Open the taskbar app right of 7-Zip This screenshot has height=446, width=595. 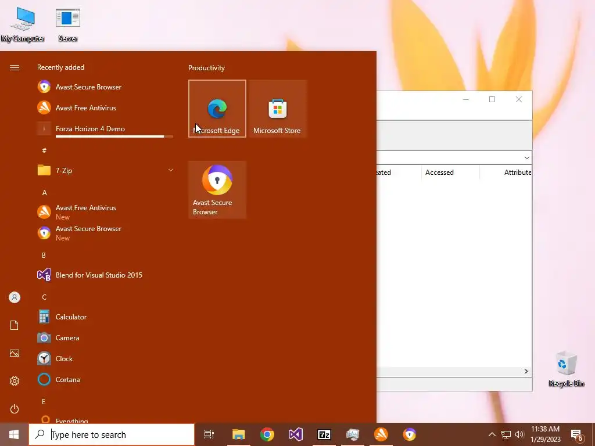(353, 434)
